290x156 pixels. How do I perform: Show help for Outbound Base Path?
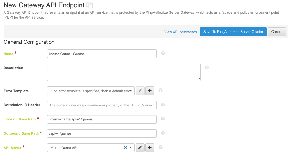(x=163, y=133)
